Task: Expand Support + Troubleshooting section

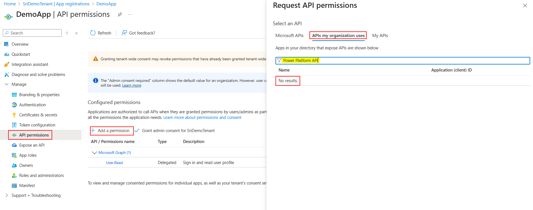Action: [x=7, y=195]
